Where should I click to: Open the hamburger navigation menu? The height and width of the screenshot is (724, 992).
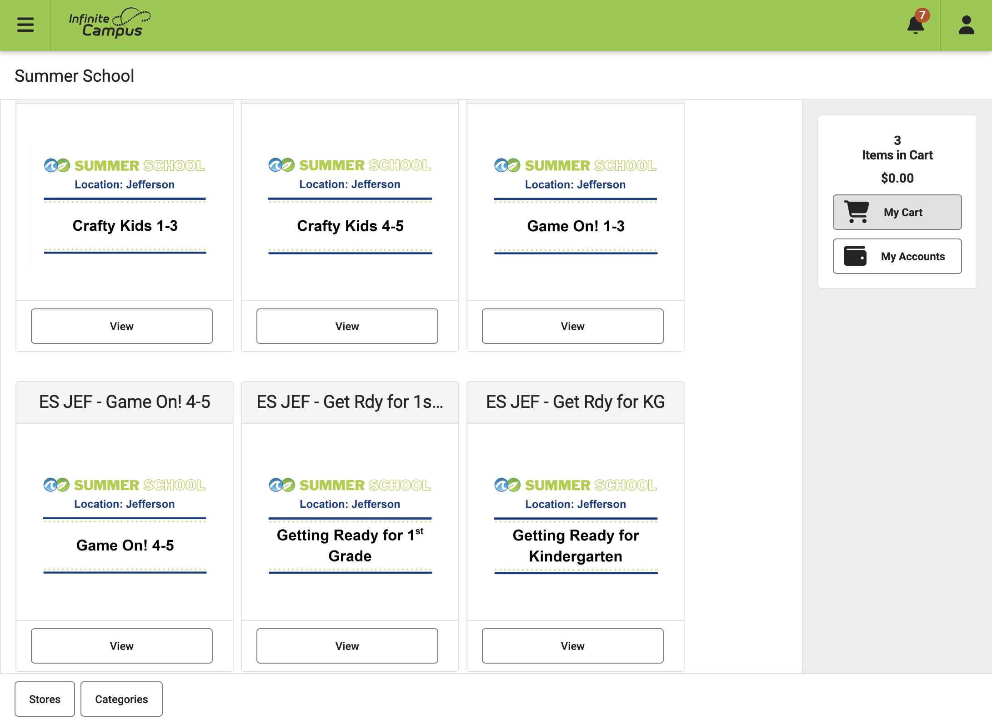25,25
